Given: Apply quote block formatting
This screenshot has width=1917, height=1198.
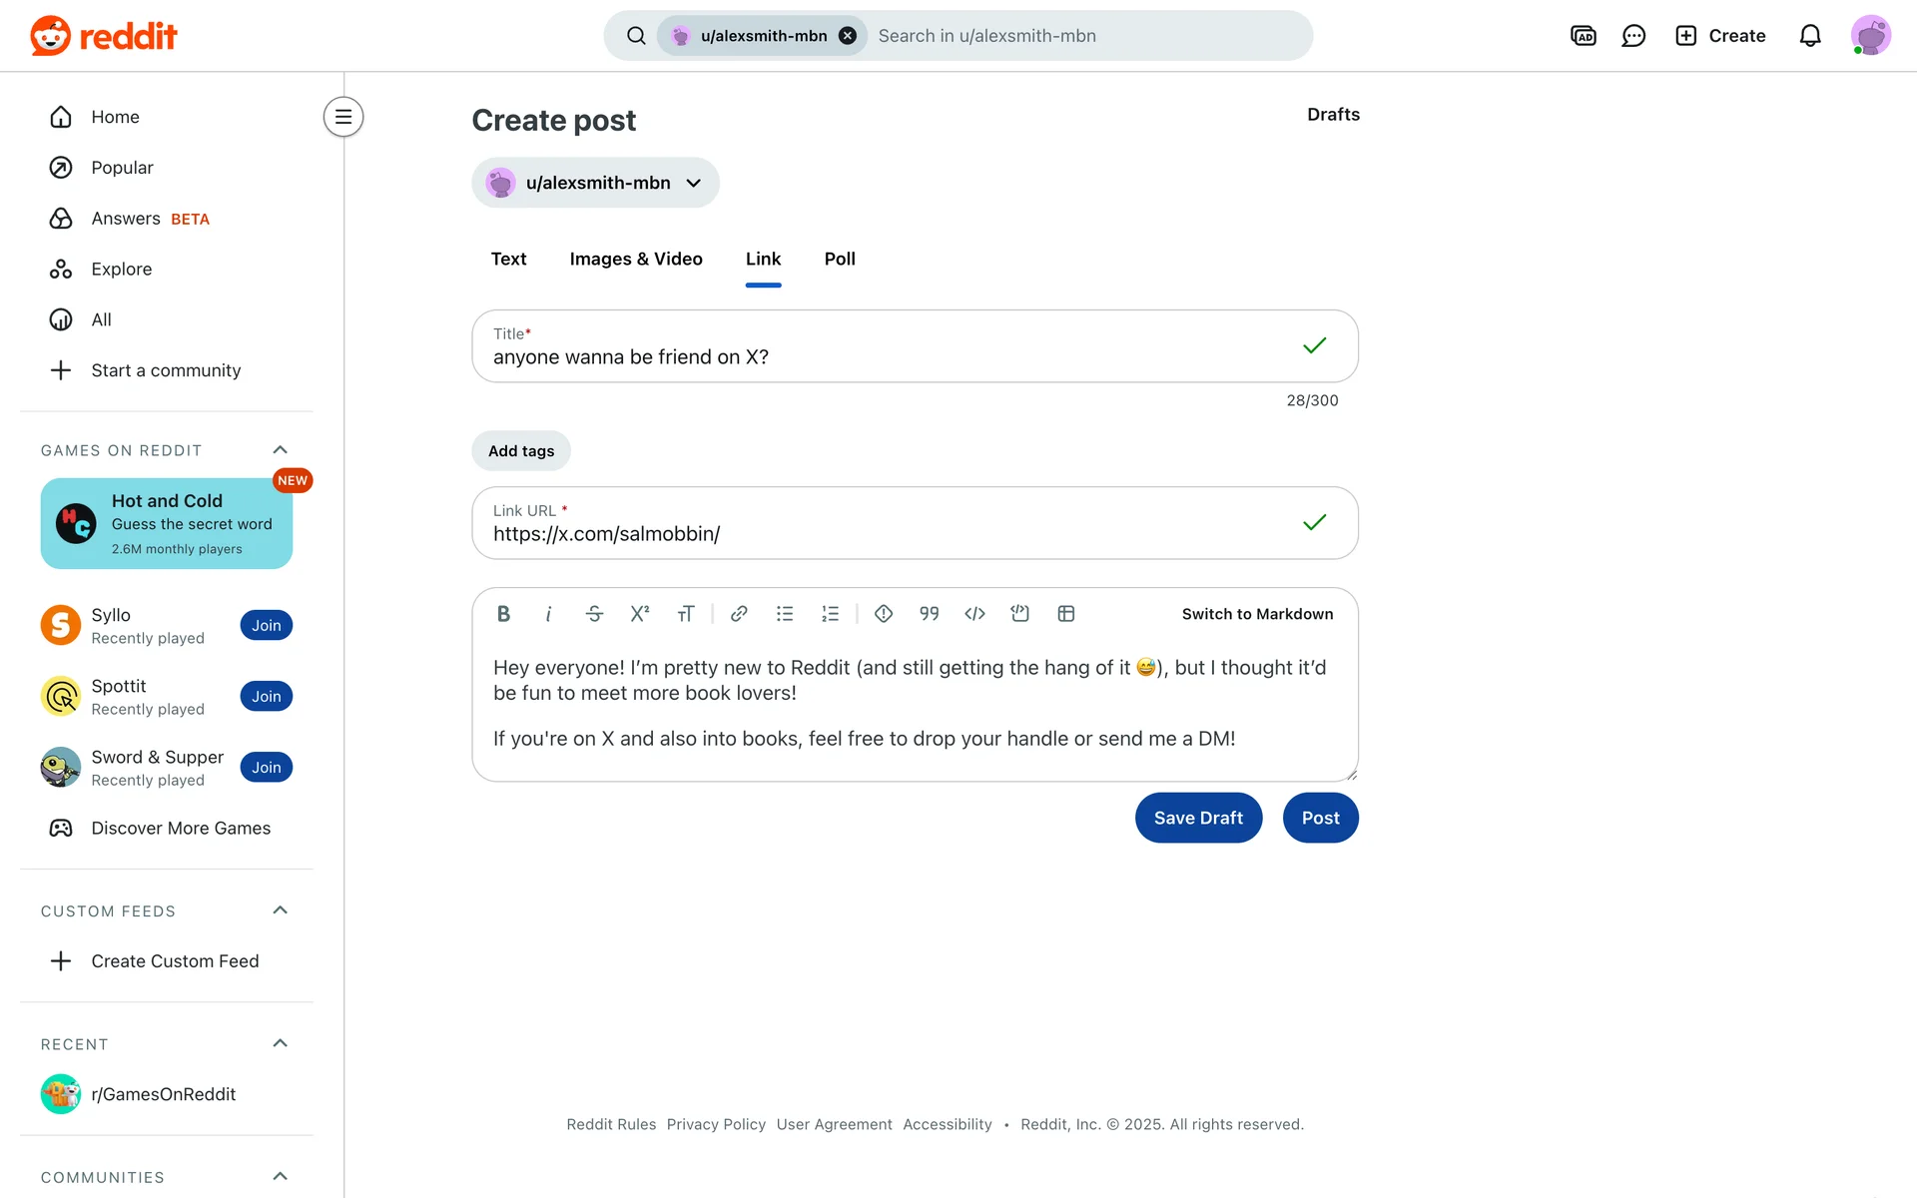Looking at the screenshot, I should [x=929, y=614].
